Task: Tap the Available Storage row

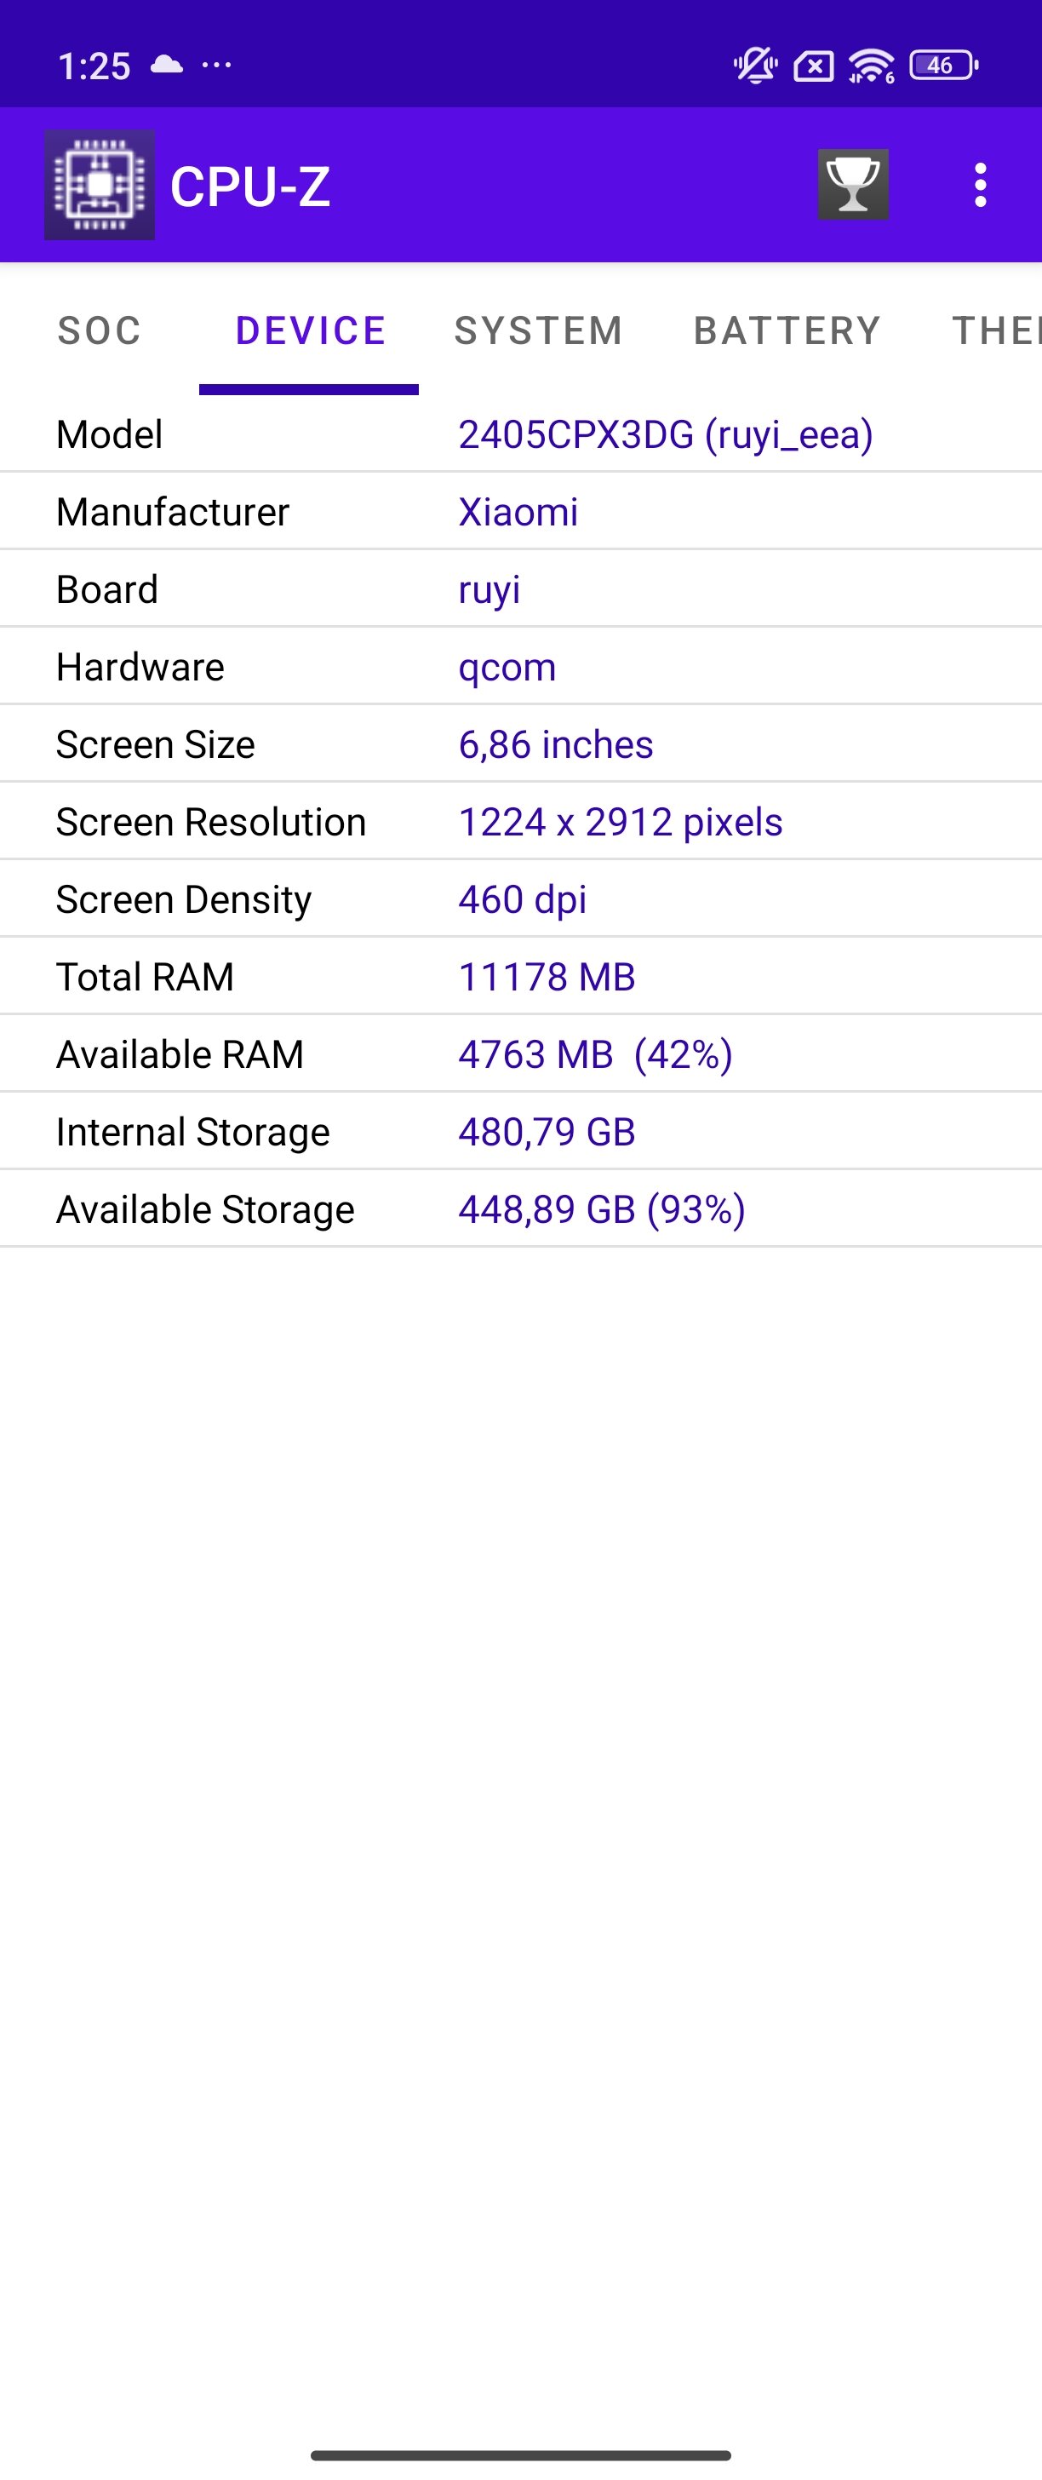Action: tap(520, 1209)
